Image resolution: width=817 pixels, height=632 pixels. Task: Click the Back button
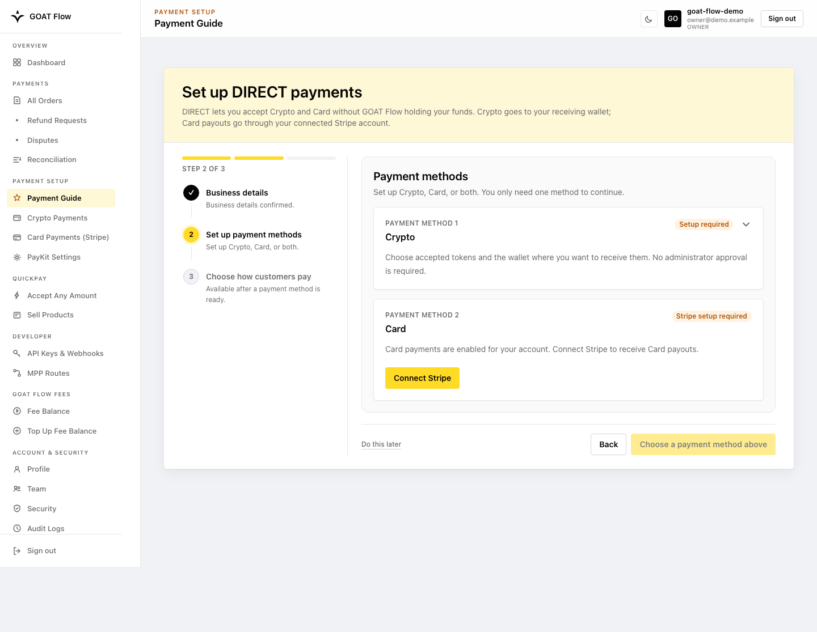click(x=608, y=444)
